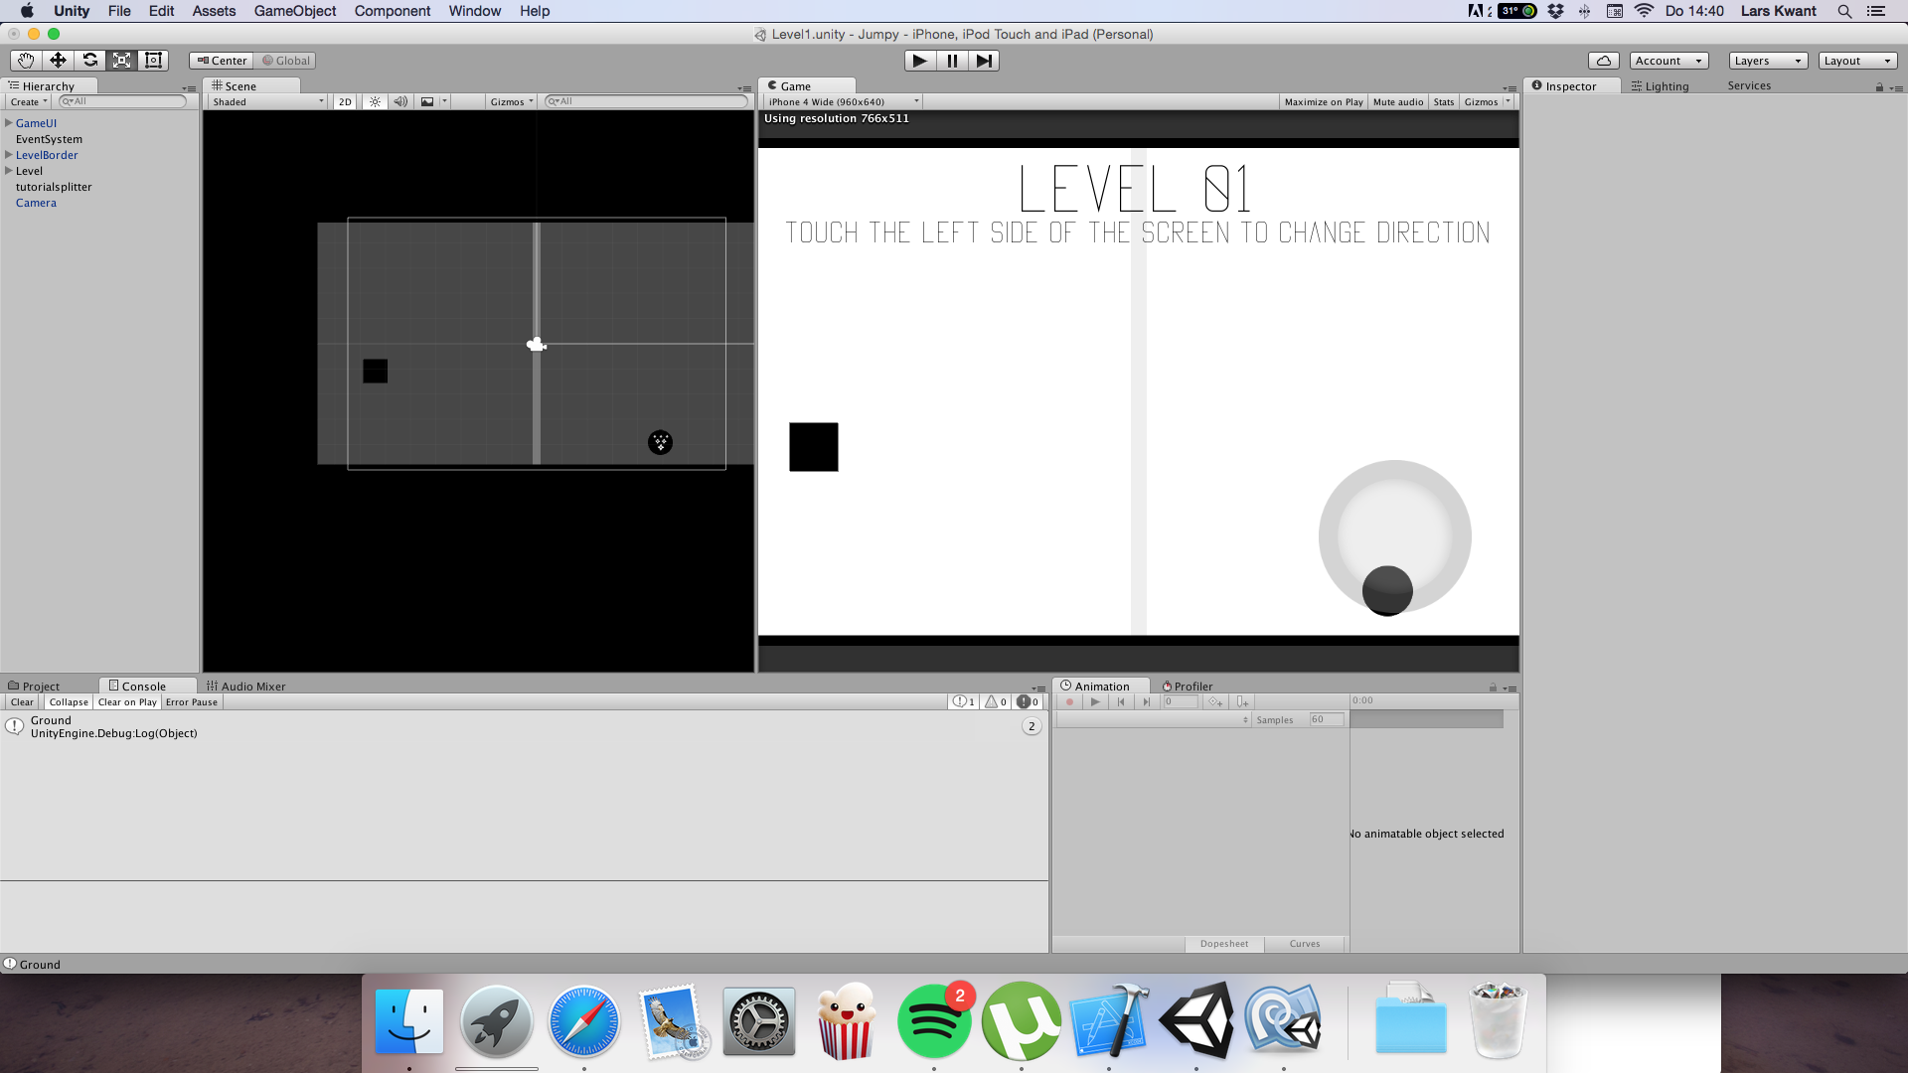Toggle Error Pause option

pos(192,701)
